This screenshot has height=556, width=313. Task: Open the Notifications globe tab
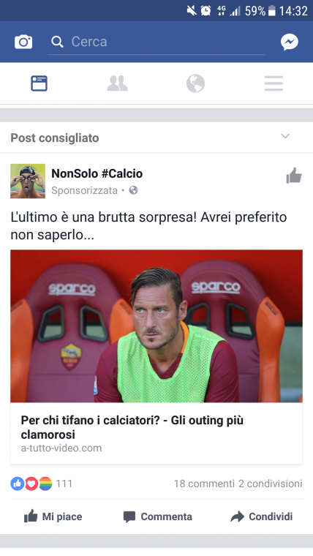pos(196,83)
